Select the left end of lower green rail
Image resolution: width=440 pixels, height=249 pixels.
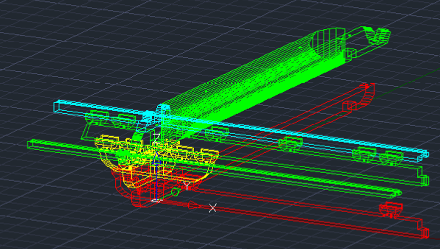click(x=31, y=144)
